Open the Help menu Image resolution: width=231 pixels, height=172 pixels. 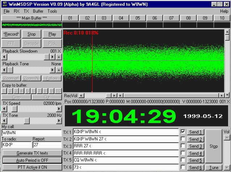224,11
